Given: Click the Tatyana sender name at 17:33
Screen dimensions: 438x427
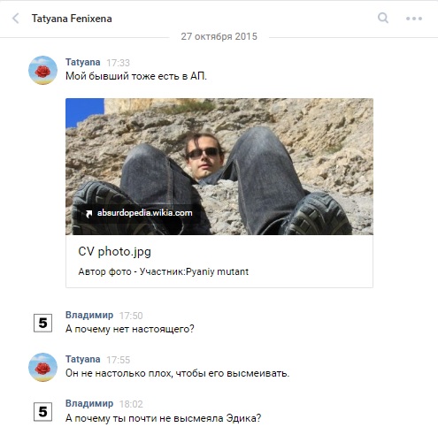Looking at the screenshot, I should (83, 62).
